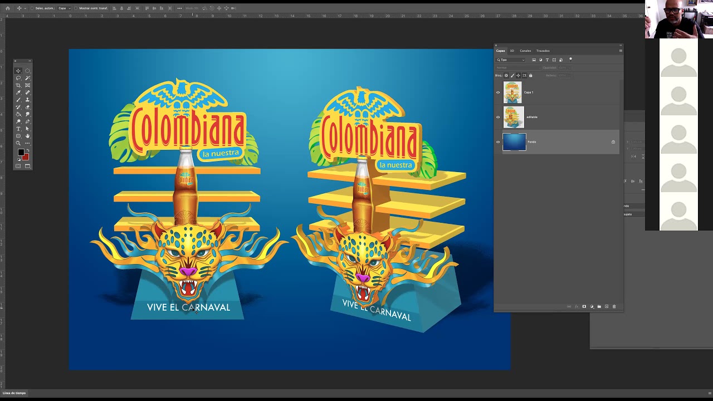Select the Clone Stamp tool
This screenshot has height=401, width=713.
(x=27, y=100)
